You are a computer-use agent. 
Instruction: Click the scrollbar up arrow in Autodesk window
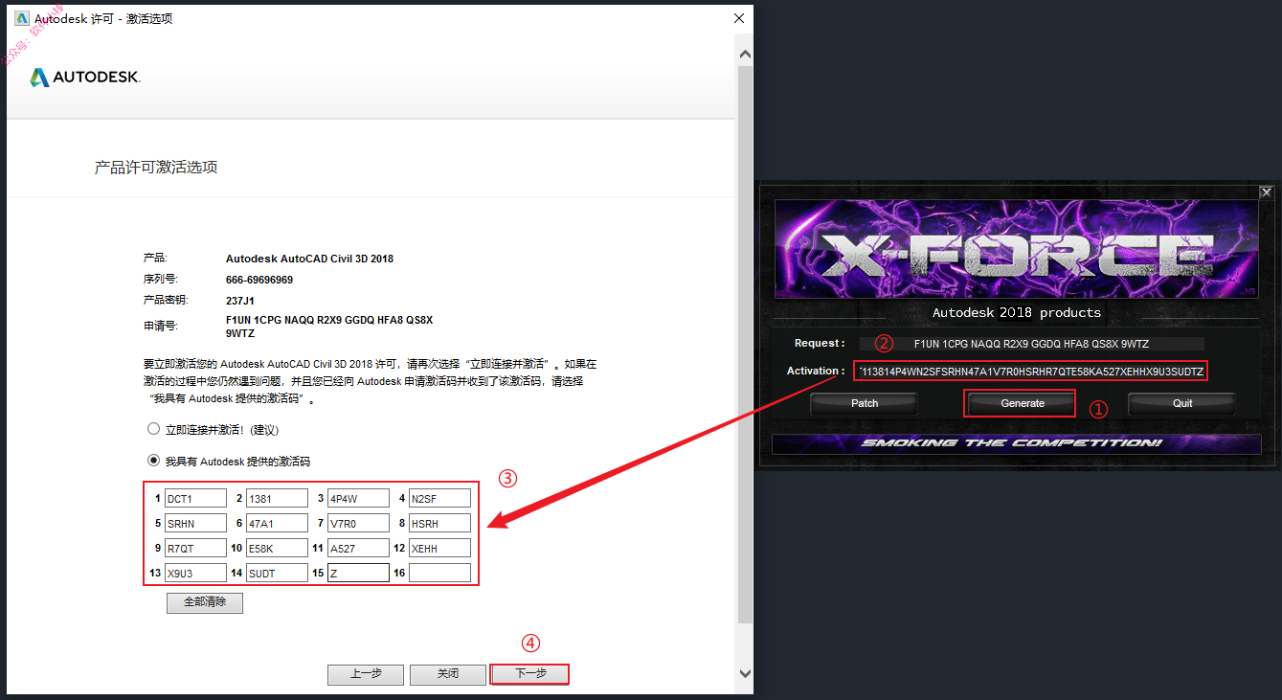[x=746, y=53]
